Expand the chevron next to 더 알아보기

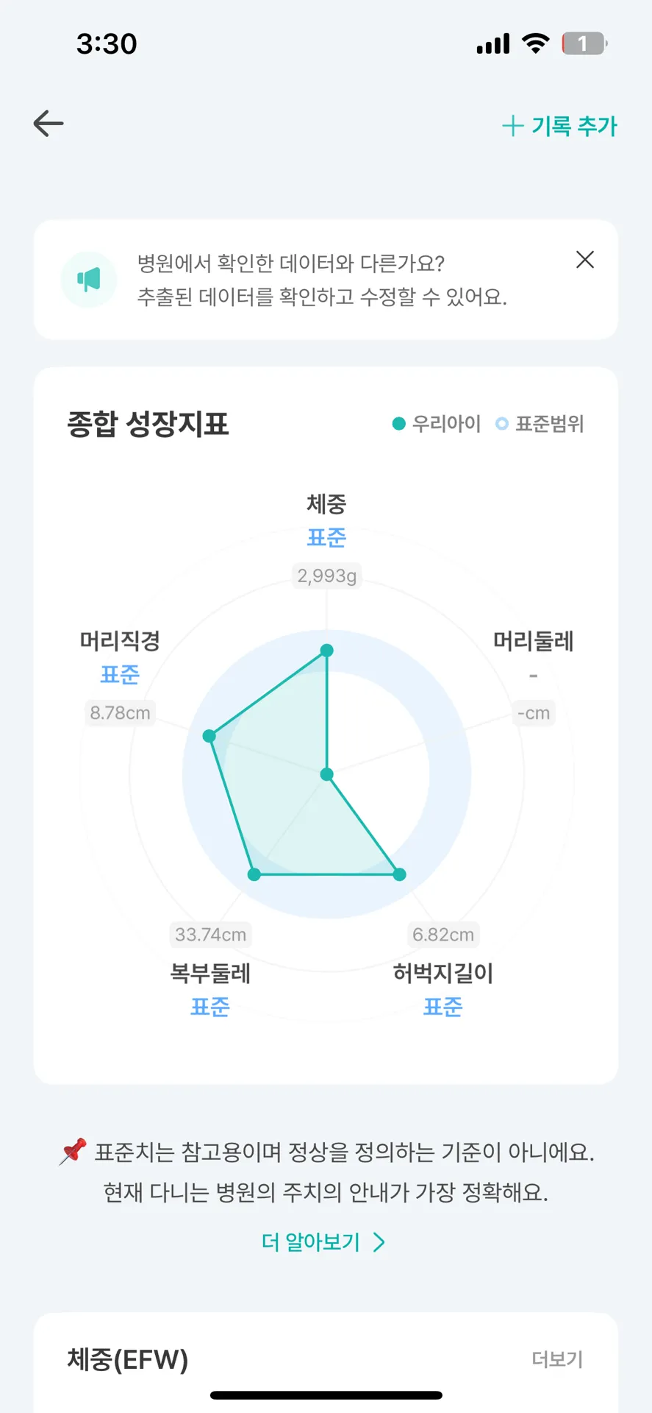(x=379, y=1242)
